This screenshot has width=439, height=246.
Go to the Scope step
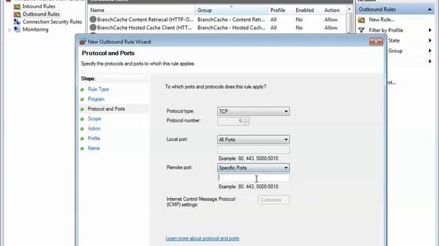pyautogui.click(x=95, y=118)
